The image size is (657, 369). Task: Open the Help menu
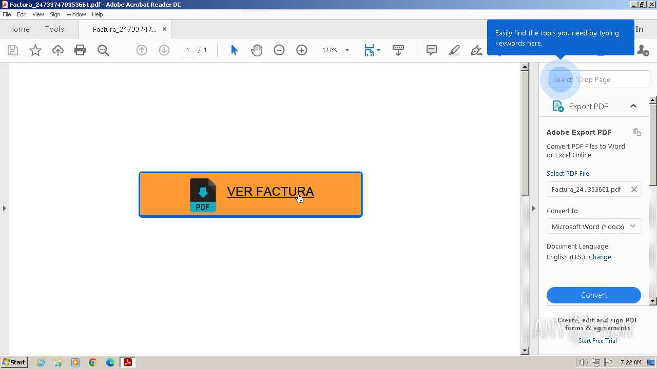(x=98, y=14)
